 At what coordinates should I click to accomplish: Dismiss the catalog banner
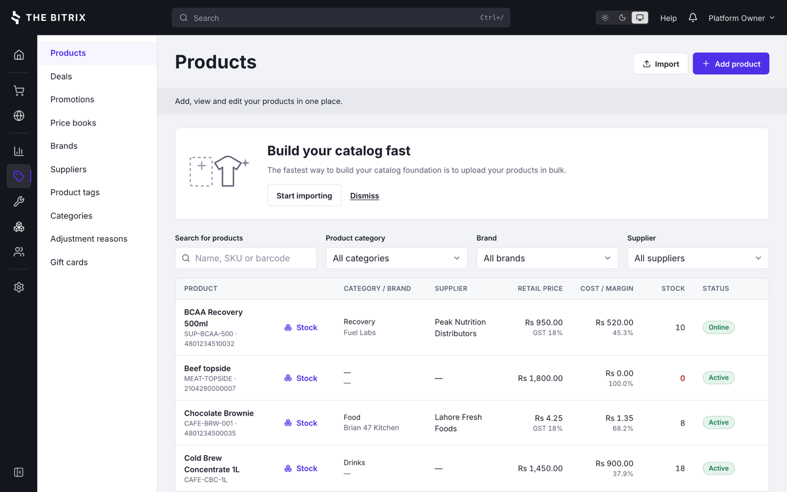(x=364, y=196)
